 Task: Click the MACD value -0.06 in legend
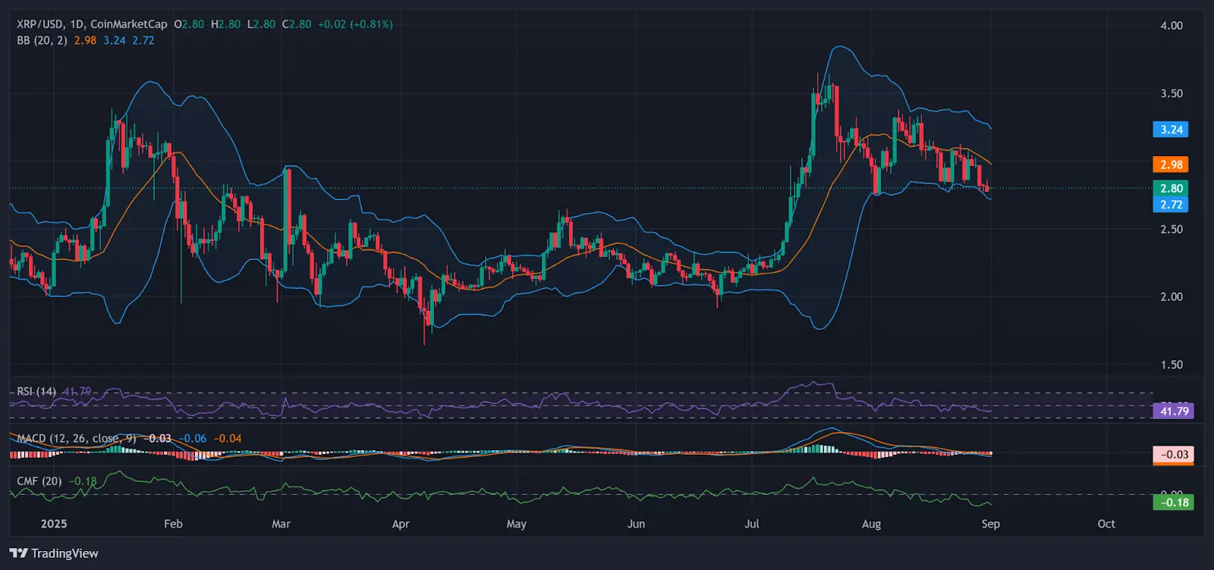click(194, 438)
